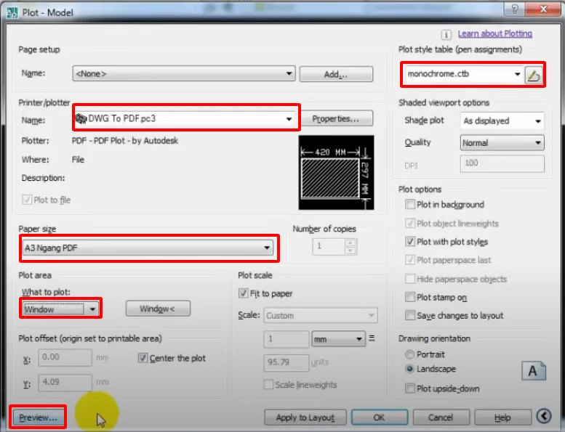Click the orientation page 'A' icon

[534, 371]
